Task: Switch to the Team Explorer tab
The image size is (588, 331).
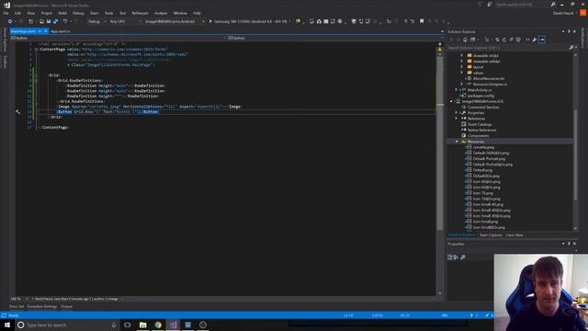Action: click(491, 235)
